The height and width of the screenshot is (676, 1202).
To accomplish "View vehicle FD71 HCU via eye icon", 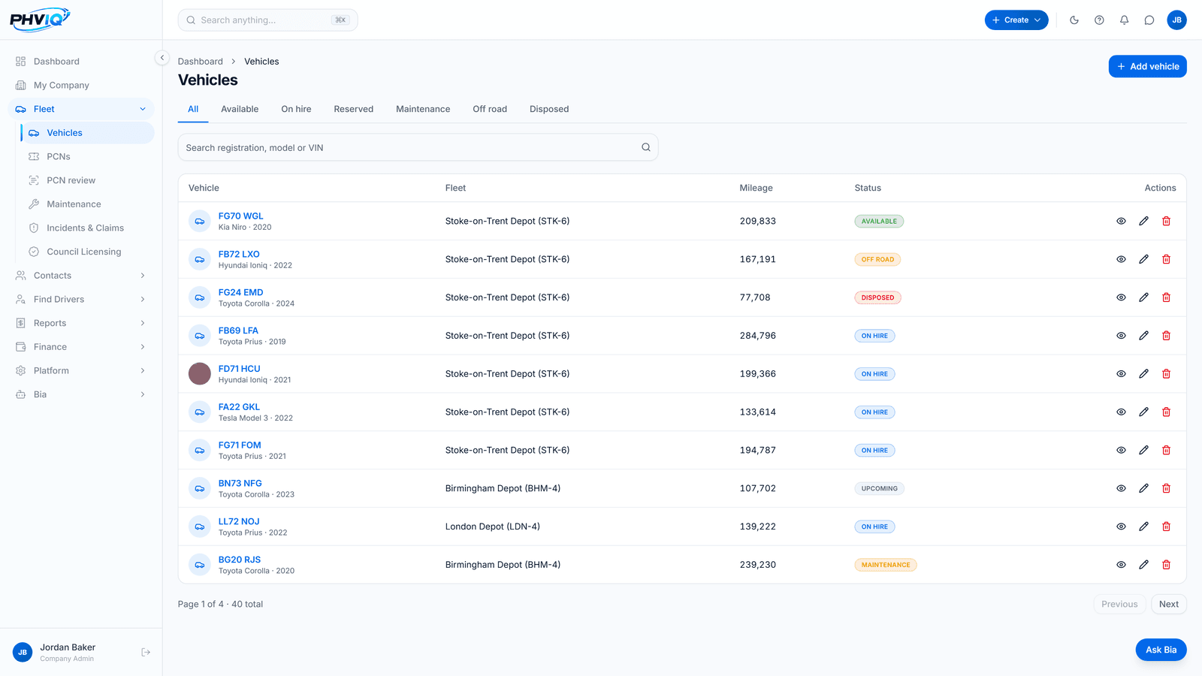I will [1121, 374].
